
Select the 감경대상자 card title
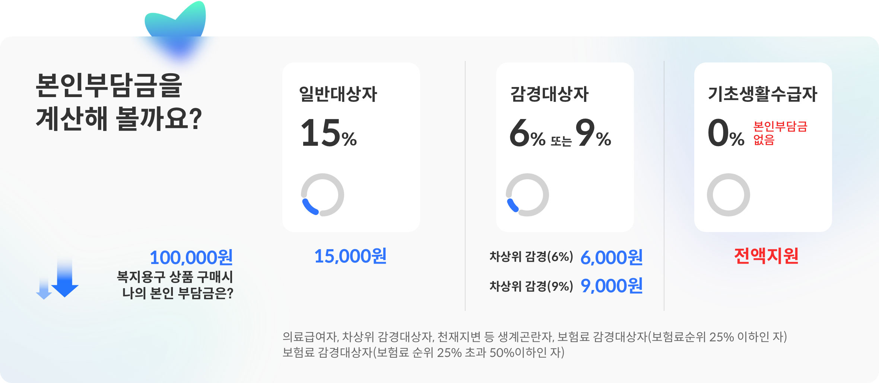point(549,94)
